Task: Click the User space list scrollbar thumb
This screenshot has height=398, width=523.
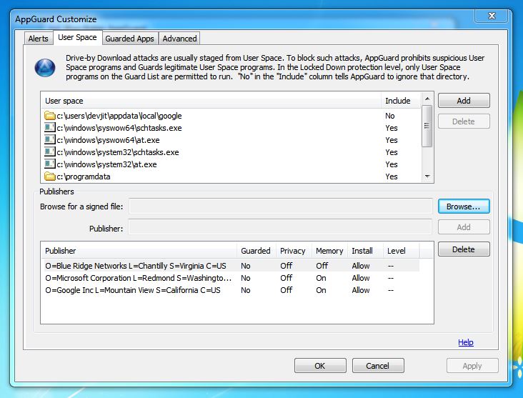Action: click(427, 126)
